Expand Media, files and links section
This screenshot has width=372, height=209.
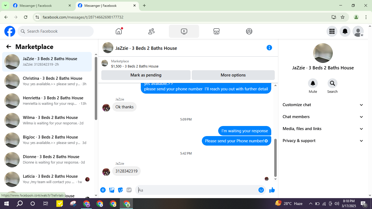click(x=323, y=129)
